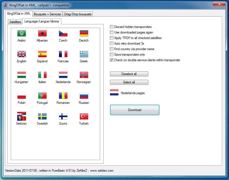This screenshot has width=229, height=180.
Task: Choose the Polish flag icon
Action: (21, 96)
